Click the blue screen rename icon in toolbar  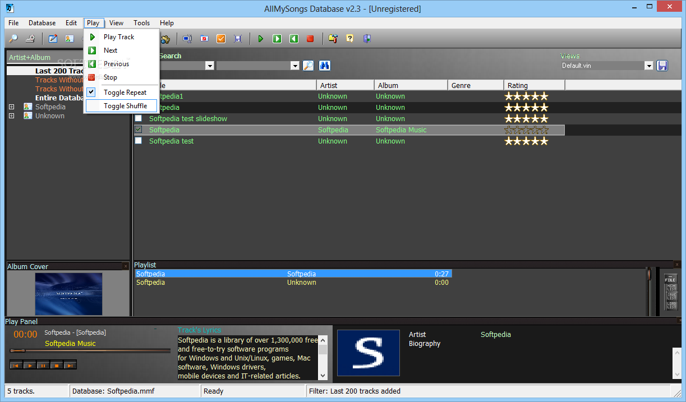coord(187,39)
